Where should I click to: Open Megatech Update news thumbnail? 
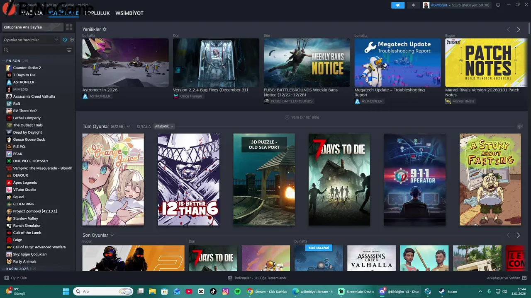(x=397, y=62)
